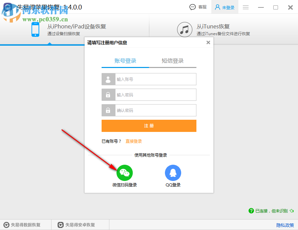Close the registration dialog with the X
Image resolution: width=298 pixels, height=230 pixels.
(208, 42)
